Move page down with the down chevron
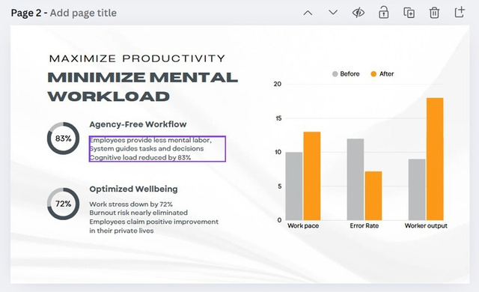 333,13
